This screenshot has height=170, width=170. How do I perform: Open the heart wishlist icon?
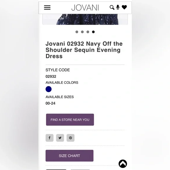[124, 7]
